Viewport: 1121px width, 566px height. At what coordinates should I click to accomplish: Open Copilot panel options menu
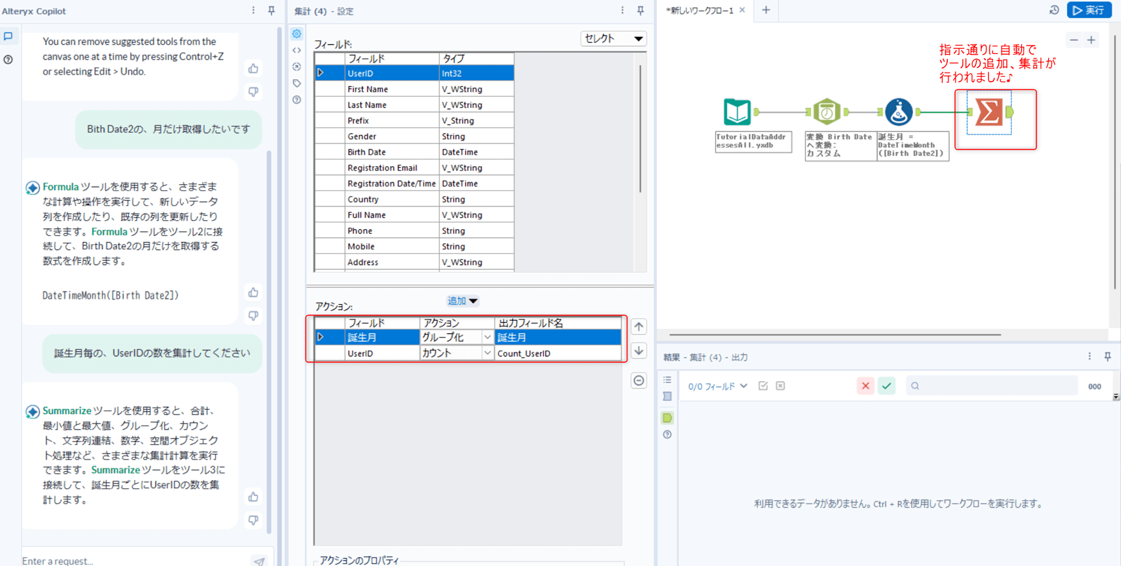tap(253, 11)
